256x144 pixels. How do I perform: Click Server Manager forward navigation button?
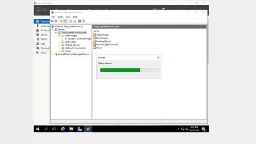coord(44,10)
